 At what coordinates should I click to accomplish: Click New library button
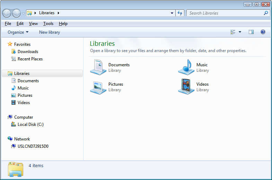point(50,32)
